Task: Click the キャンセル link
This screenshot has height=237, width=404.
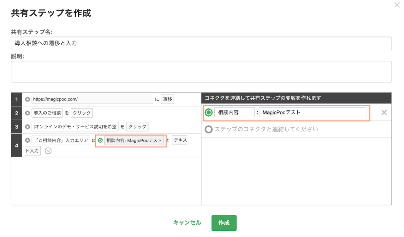Action: [187, 223]
